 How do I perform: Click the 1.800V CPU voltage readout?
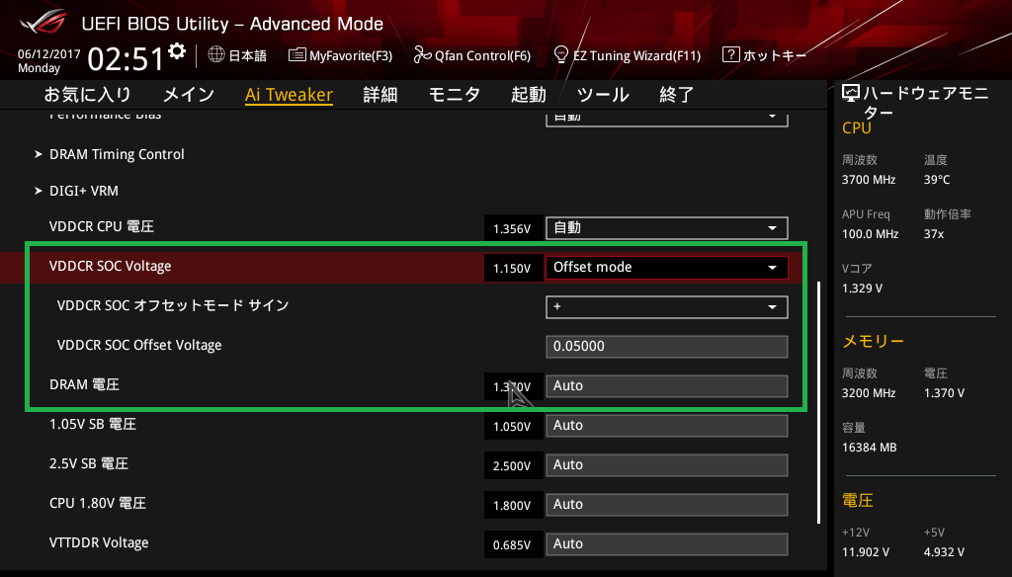tap(513, 505)
